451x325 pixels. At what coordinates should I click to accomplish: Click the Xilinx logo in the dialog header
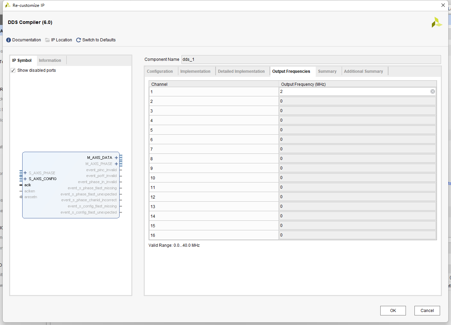437,23
